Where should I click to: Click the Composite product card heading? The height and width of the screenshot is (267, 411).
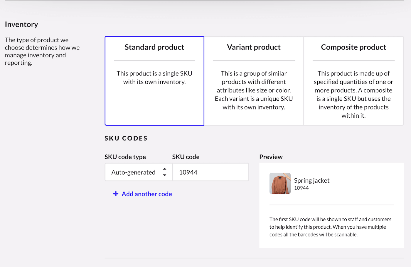coord(353,47)
